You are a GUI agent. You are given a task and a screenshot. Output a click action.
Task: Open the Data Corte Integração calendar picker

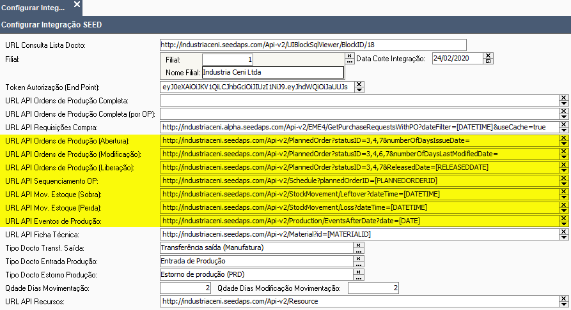point(489,61)
